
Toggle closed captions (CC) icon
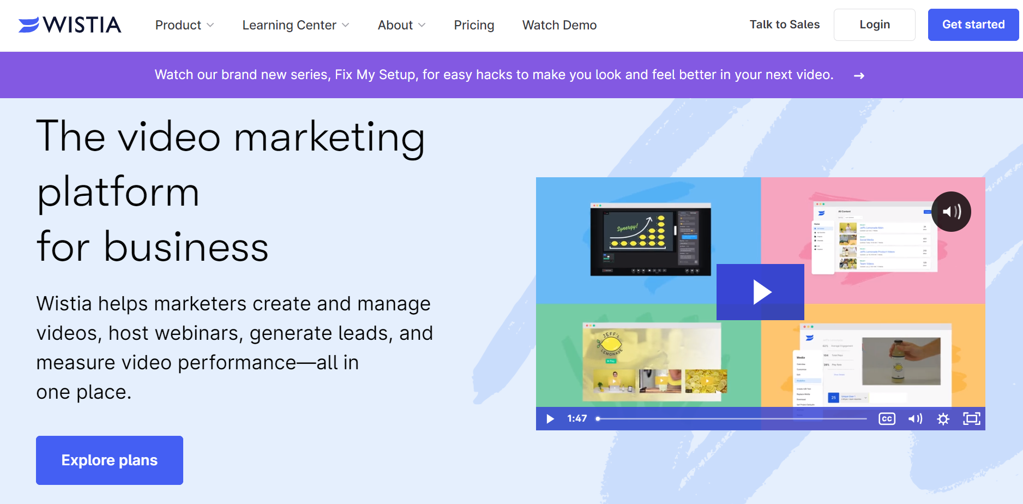tap(887, 419)
